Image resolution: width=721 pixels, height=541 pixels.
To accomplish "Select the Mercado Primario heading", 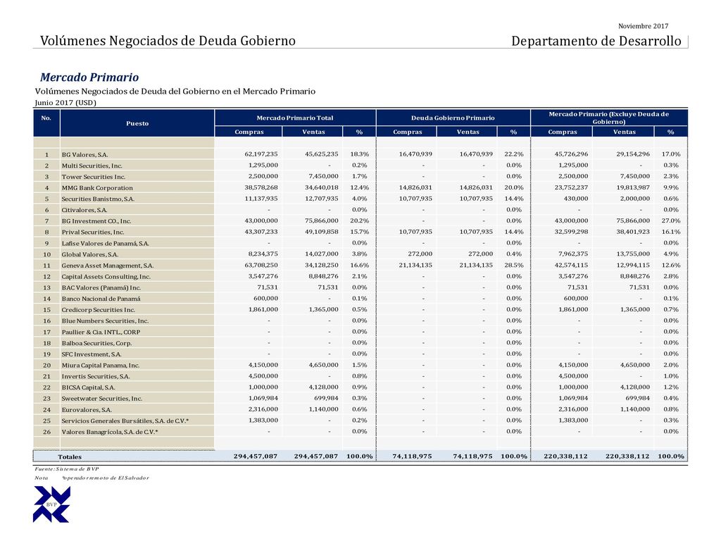I will [89, 77].
